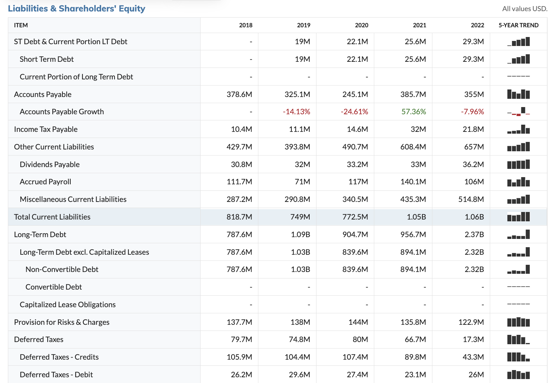Select the Accounts Payable row label
Screen dimensions: 549x383
(x=43, y=94)
